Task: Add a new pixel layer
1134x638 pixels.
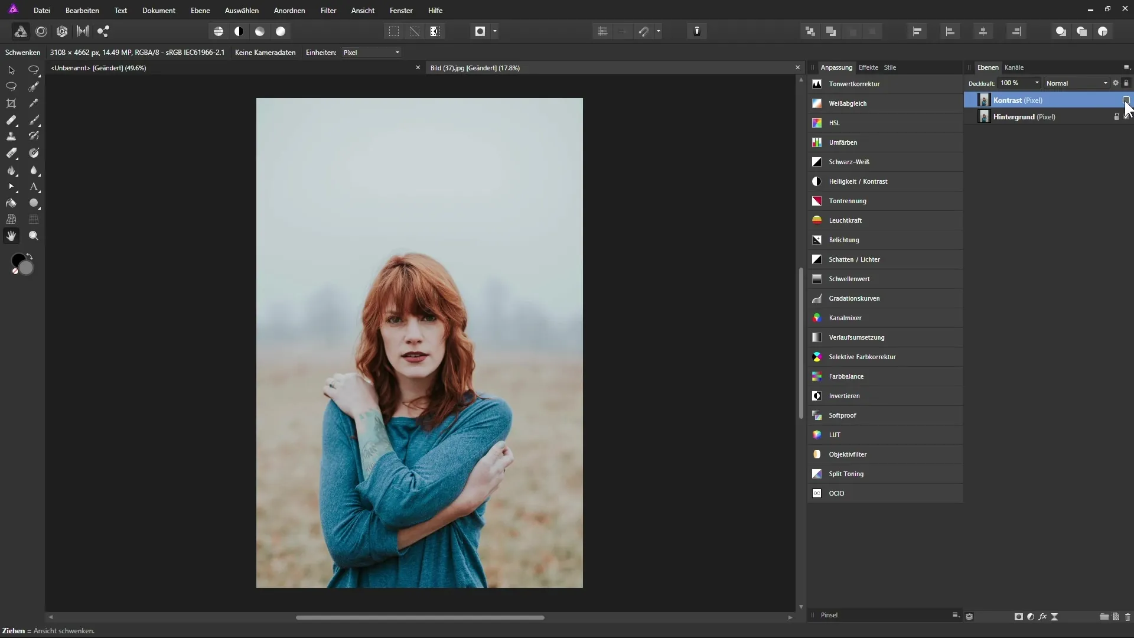Action: pyautogui.click(x=1116, y=617)
